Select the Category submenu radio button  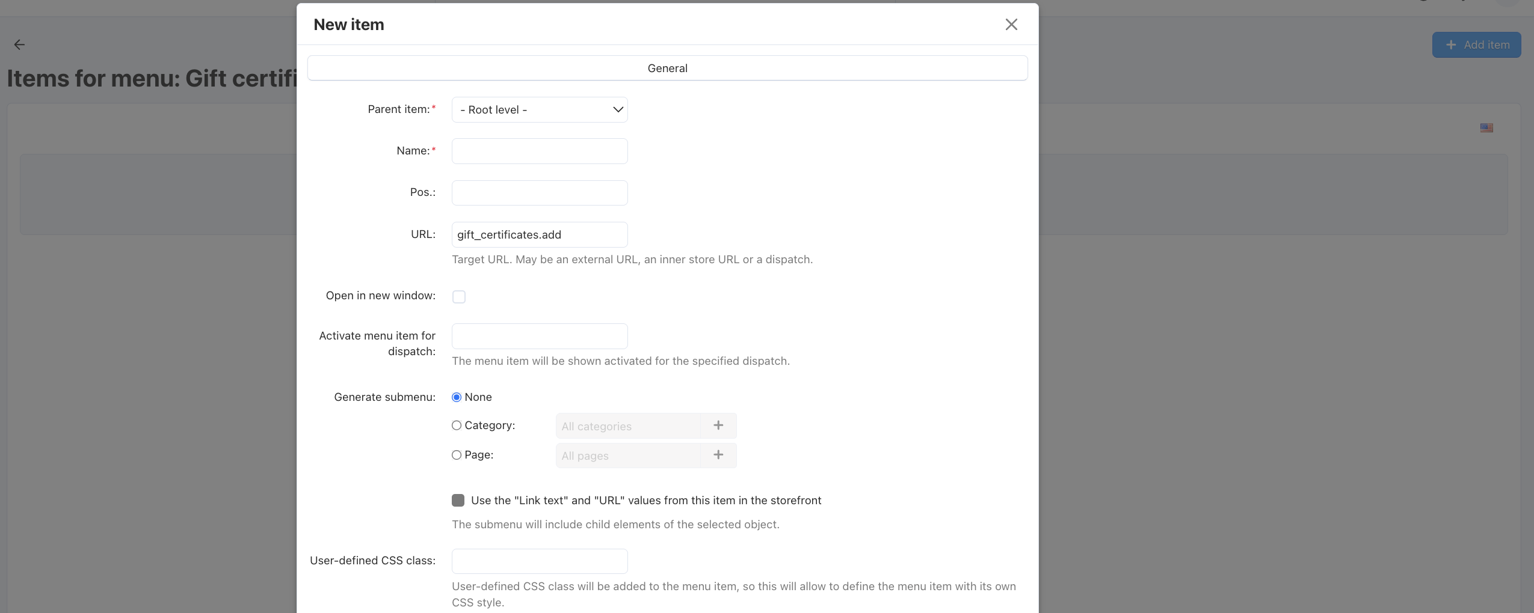(457, 425)
